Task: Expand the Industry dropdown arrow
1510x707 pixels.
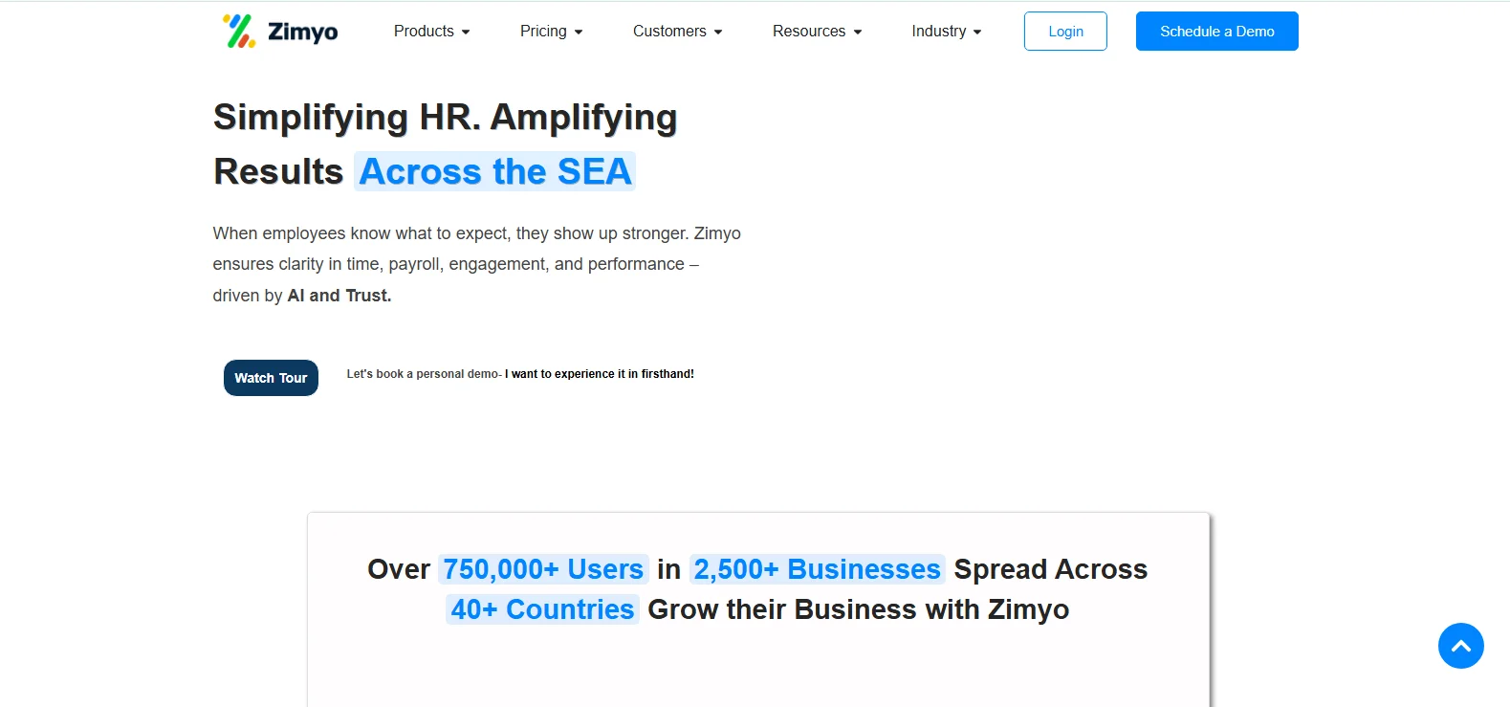Action: pos(977,33)
